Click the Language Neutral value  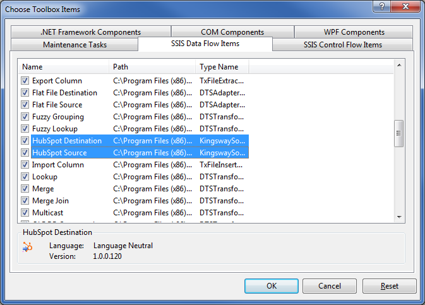123,246
